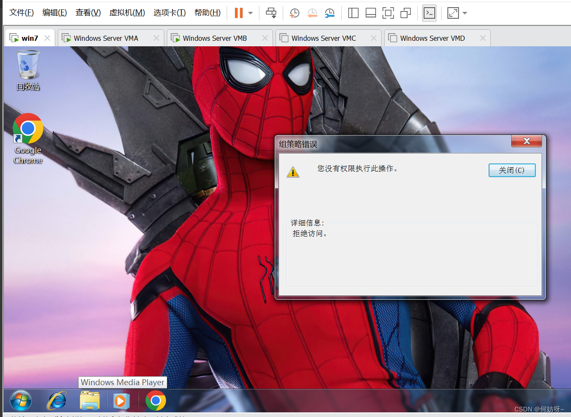Take a snapshot of this VM
Viewport: 571px width, 417px height.
294,13
